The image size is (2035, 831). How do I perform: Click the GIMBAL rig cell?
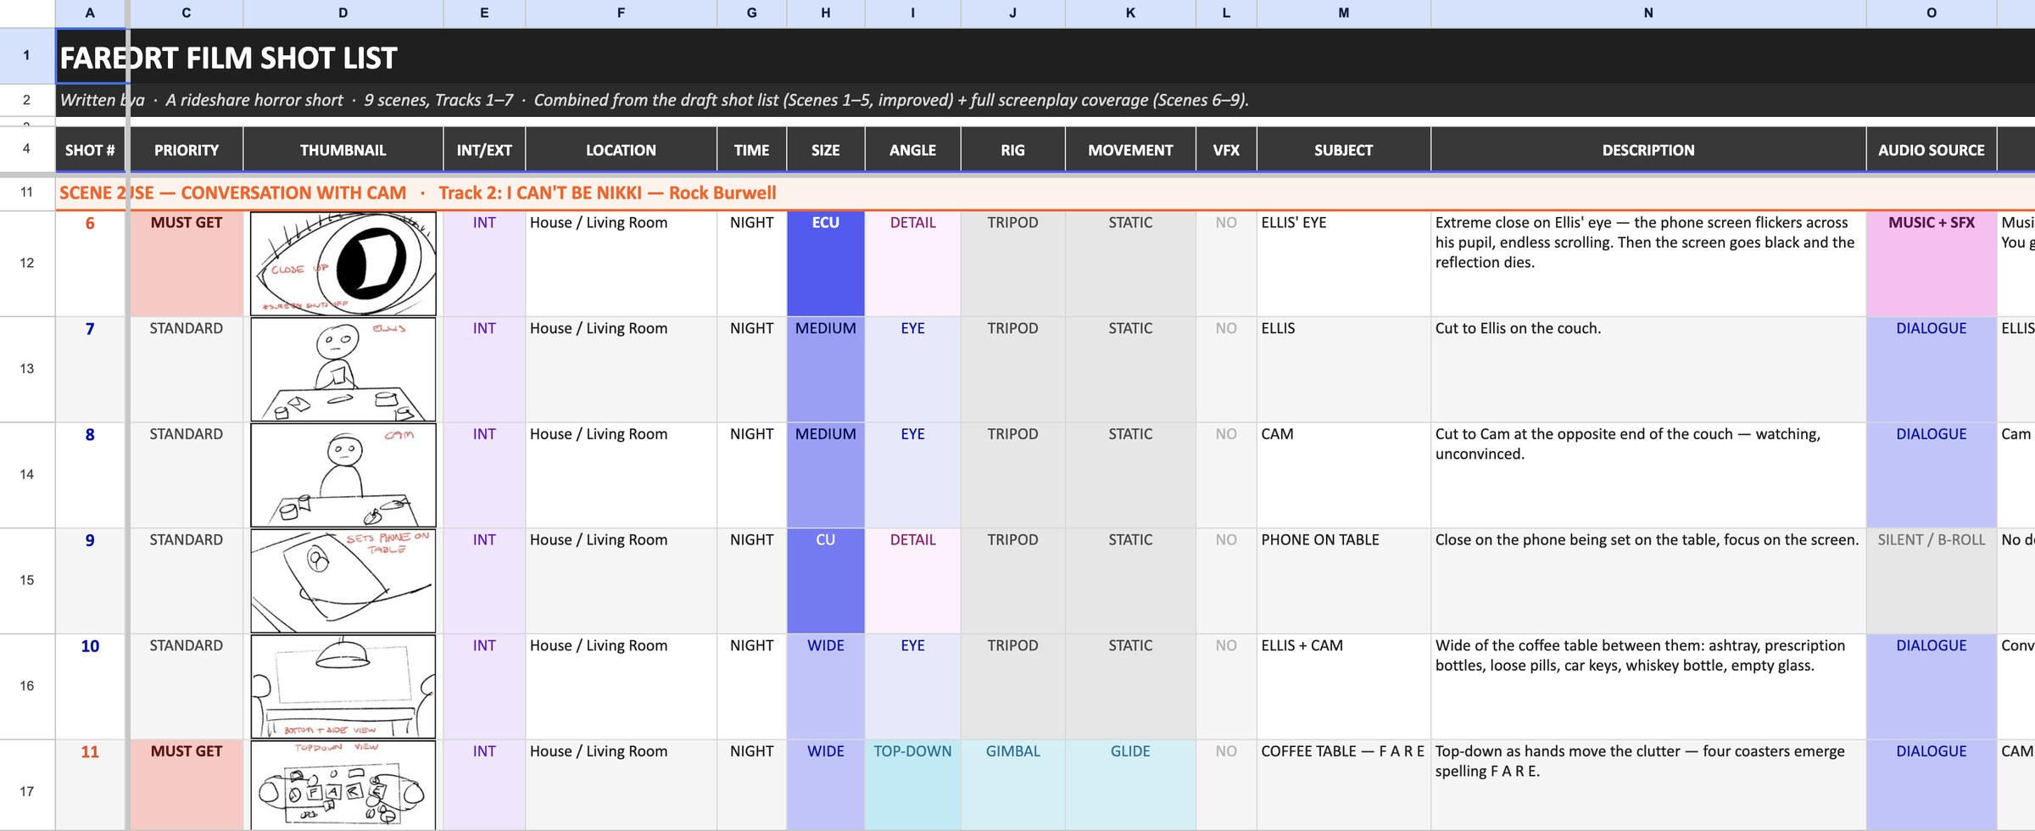tap(1012, 785)
